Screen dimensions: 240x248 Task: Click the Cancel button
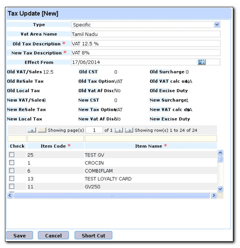[x=54, y=235]
